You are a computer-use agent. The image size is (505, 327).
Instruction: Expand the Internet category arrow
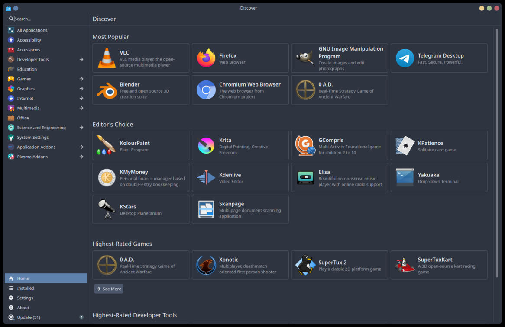click(81, 98)
